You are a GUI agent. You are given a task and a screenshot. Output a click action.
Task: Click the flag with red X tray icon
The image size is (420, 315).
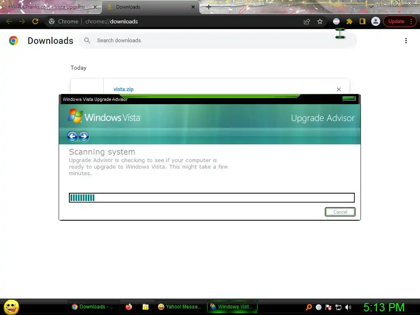click(x=329, y=307)
